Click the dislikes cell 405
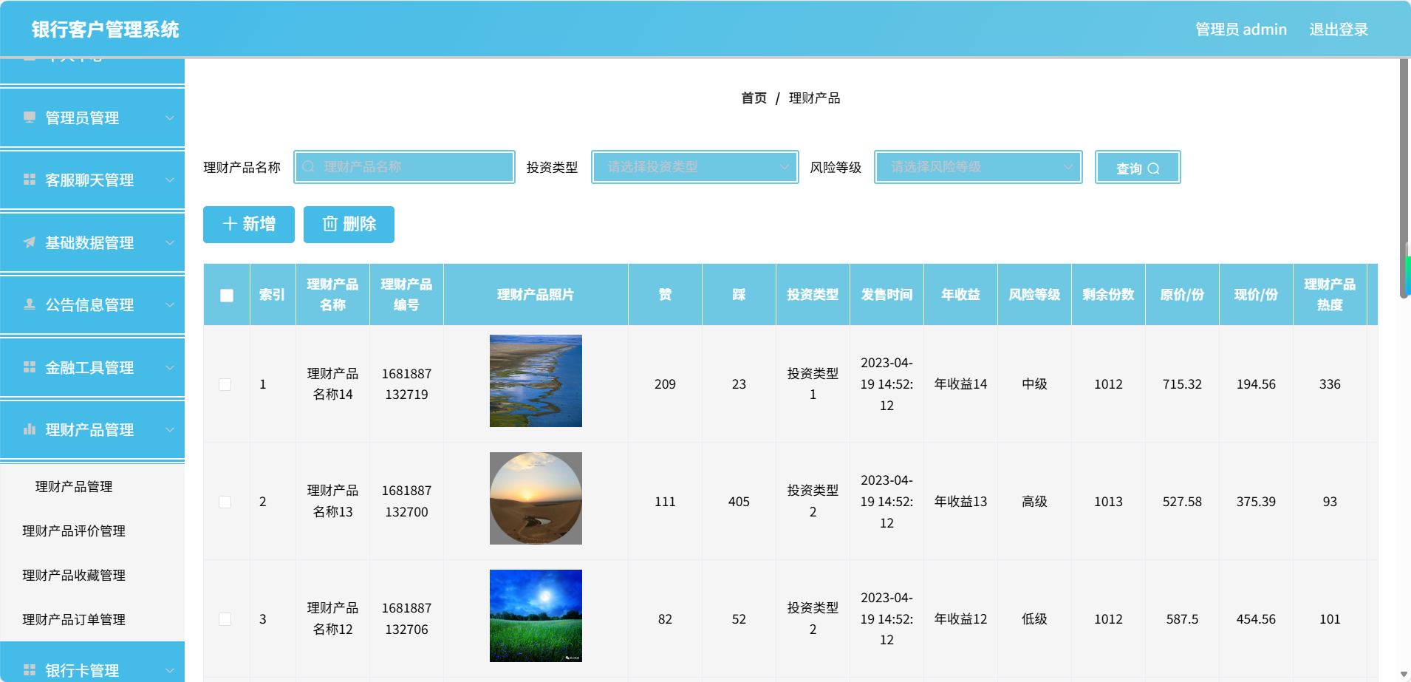This screenshot has width=1411, height=682. pyautogui.click(x=739, y=502)
